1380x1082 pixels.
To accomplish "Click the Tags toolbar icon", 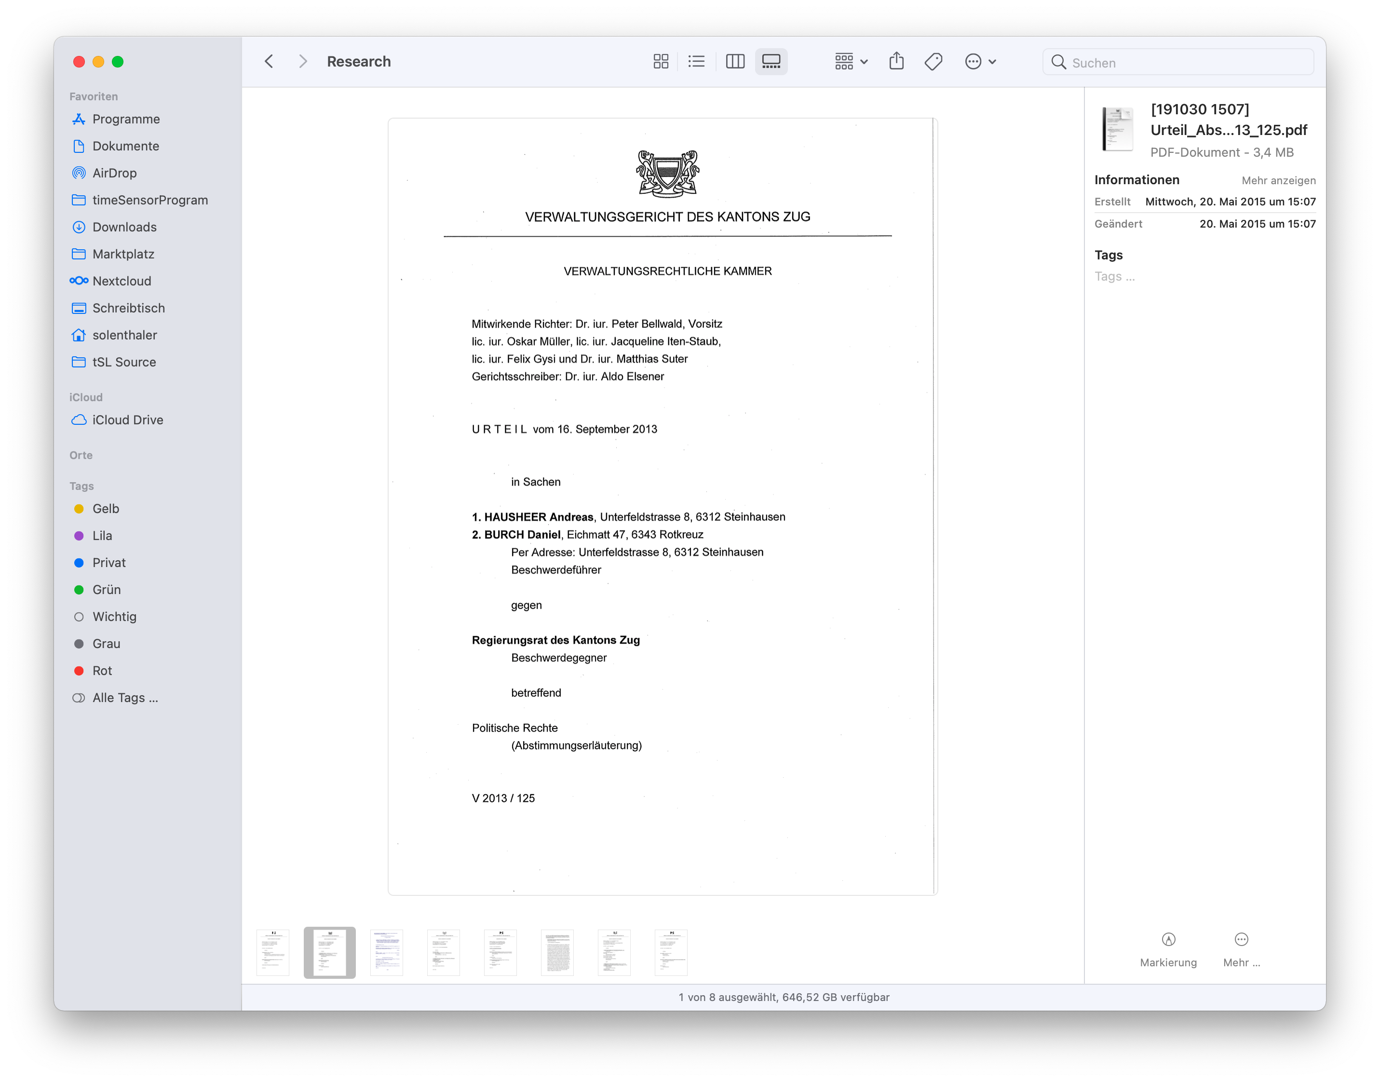I will click(x=933, y=61).
